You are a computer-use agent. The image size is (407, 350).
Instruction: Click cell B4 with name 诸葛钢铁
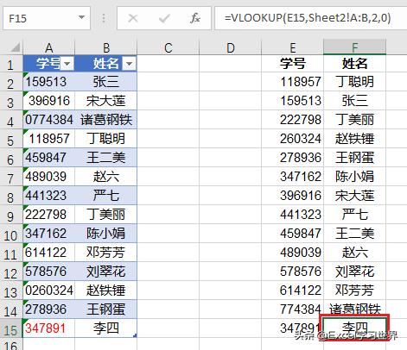pyautogui.click(x=106, y=120)
